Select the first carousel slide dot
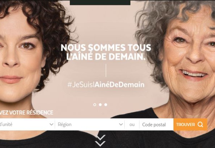 pyautogui.click(x=95, y=105)
